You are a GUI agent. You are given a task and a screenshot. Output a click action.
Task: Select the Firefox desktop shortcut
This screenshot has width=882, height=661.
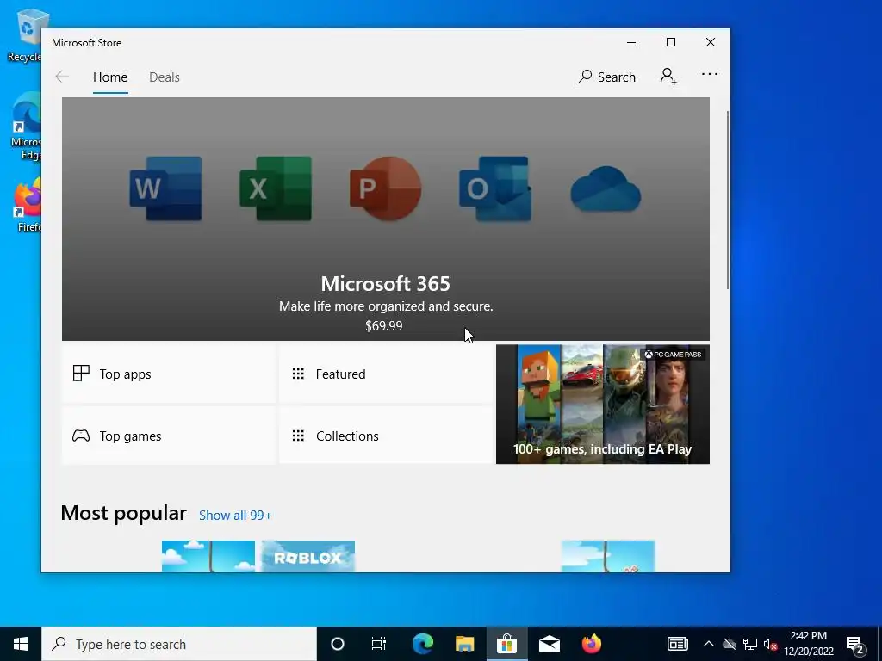click(27, 205)
